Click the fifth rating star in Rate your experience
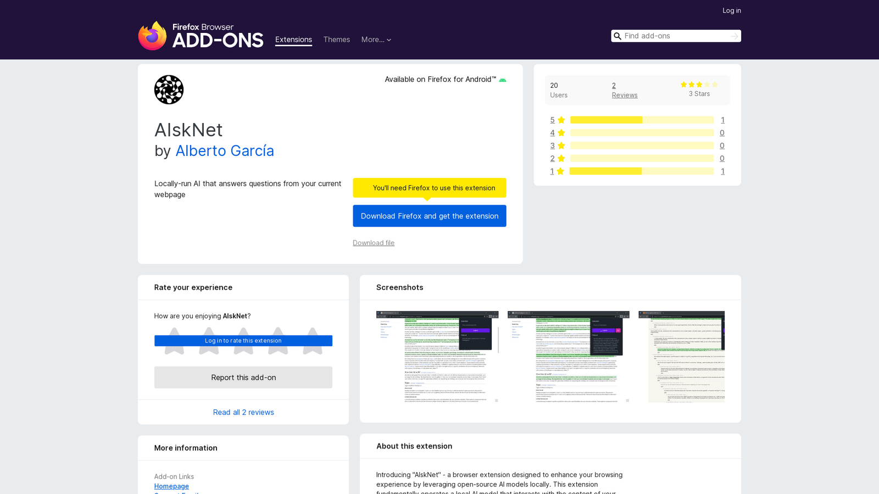 (x=313, y=341)
